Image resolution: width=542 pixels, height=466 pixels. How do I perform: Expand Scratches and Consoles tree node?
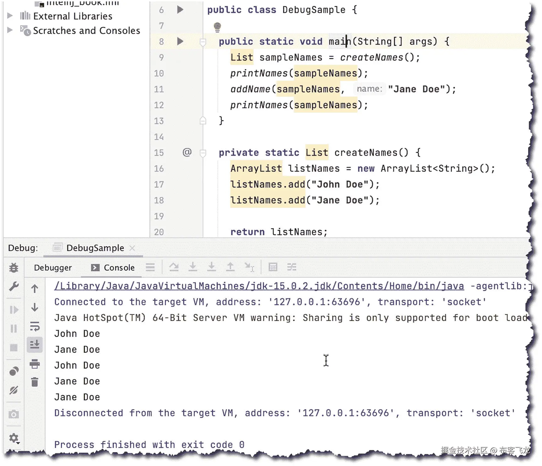pos(10,30)
